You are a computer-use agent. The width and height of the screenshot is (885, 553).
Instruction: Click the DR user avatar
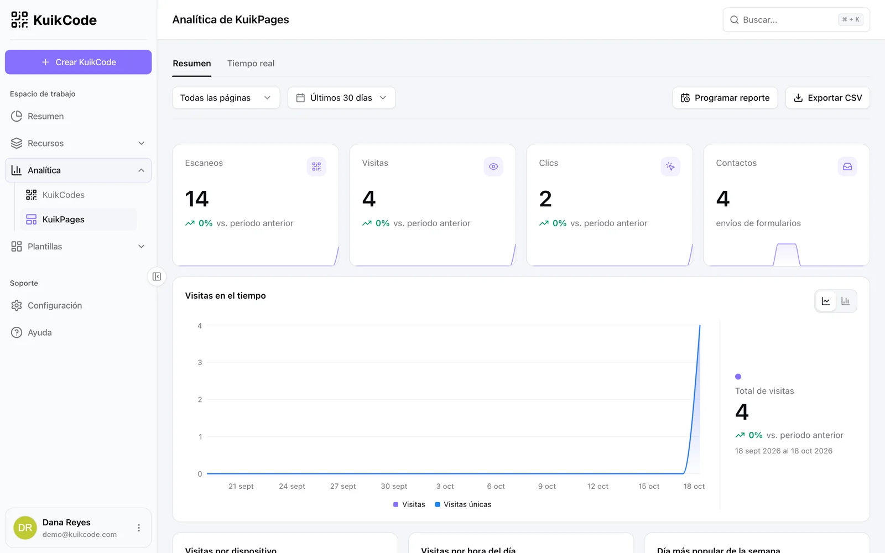coord(25,528)
